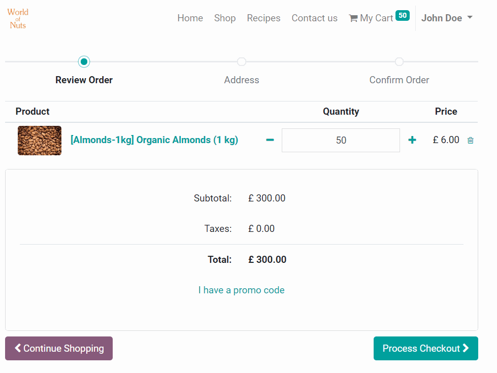
Task: Click the "I have a promo code" link
Action: (x=241, y=290)
